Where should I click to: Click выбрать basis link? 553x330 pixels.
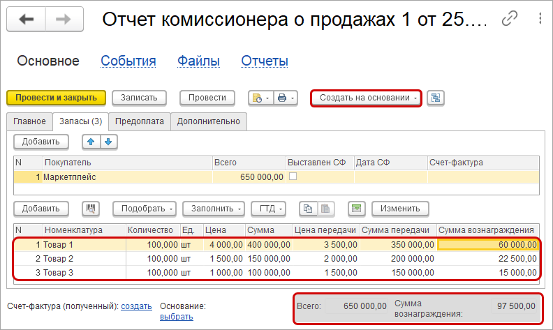click(x=177, y=317)
